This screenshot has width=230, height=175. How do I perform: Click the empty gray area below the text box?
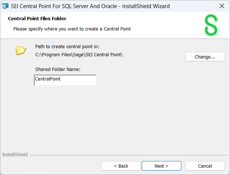click(110, 118)
